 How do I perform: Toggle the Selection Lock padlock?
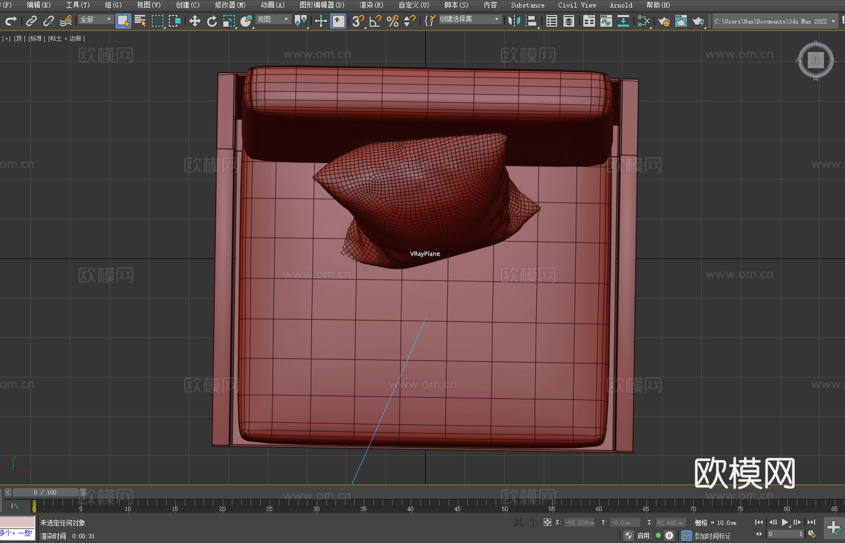pos(533,522)
